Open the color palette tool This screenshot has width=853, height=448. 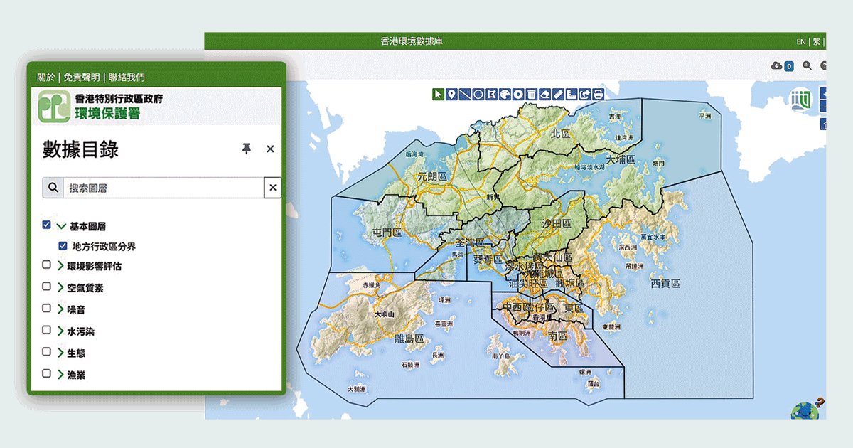(x=505, y=94)
